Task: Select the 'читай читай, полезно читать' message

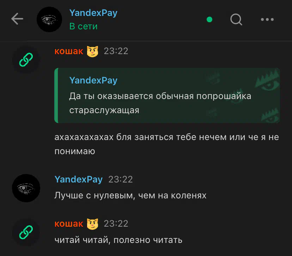Action: [118, 240]
